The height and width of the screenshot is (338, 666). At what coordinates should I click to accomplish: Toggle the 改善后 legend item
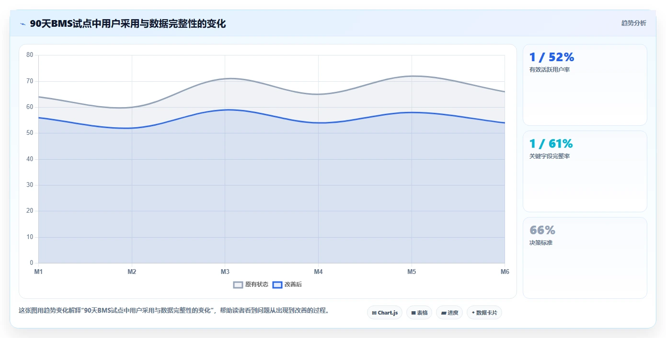[x=287, y=284]
